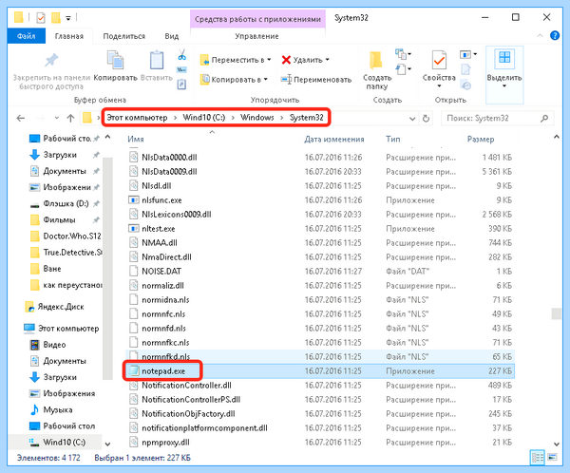570x473 pixels.
Task: Collapse the ribbon with the chevron
Action: click(x=540, y=36)
